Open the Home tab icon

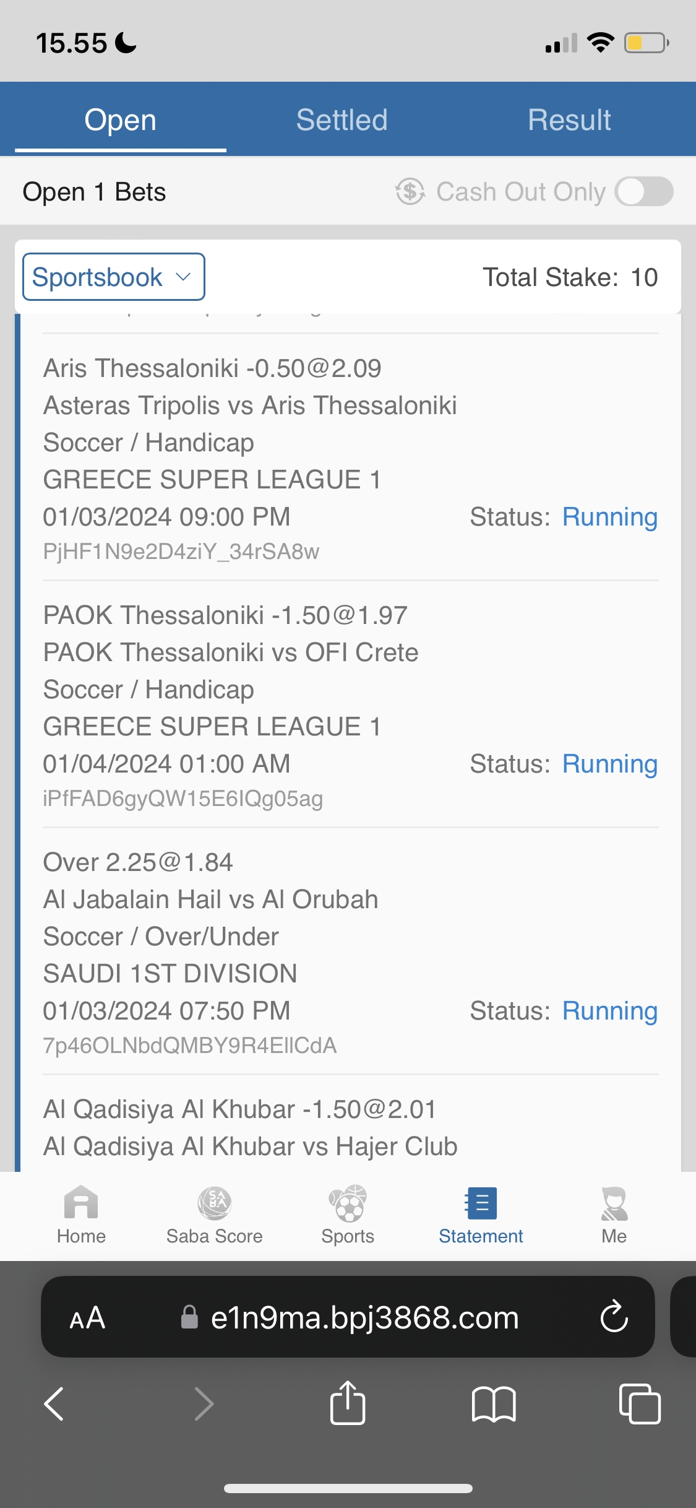81,1203
